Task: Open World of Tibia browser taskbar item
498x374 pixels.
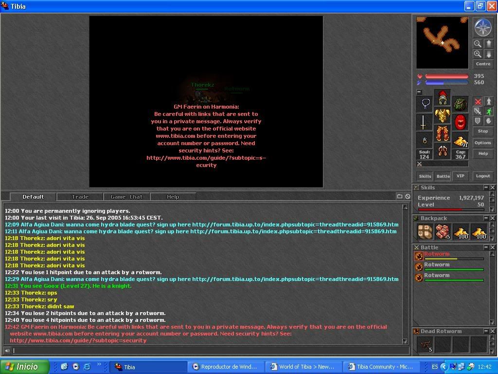Action: coord(303,367)
